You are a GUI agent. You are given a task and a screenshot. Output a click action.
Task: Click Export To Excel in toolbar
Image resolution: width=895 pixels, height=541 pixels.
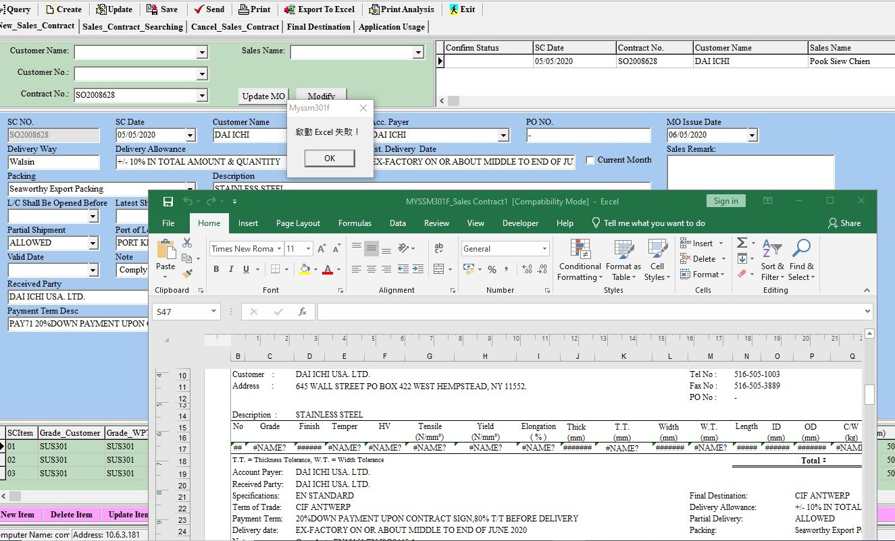[319, 9]
